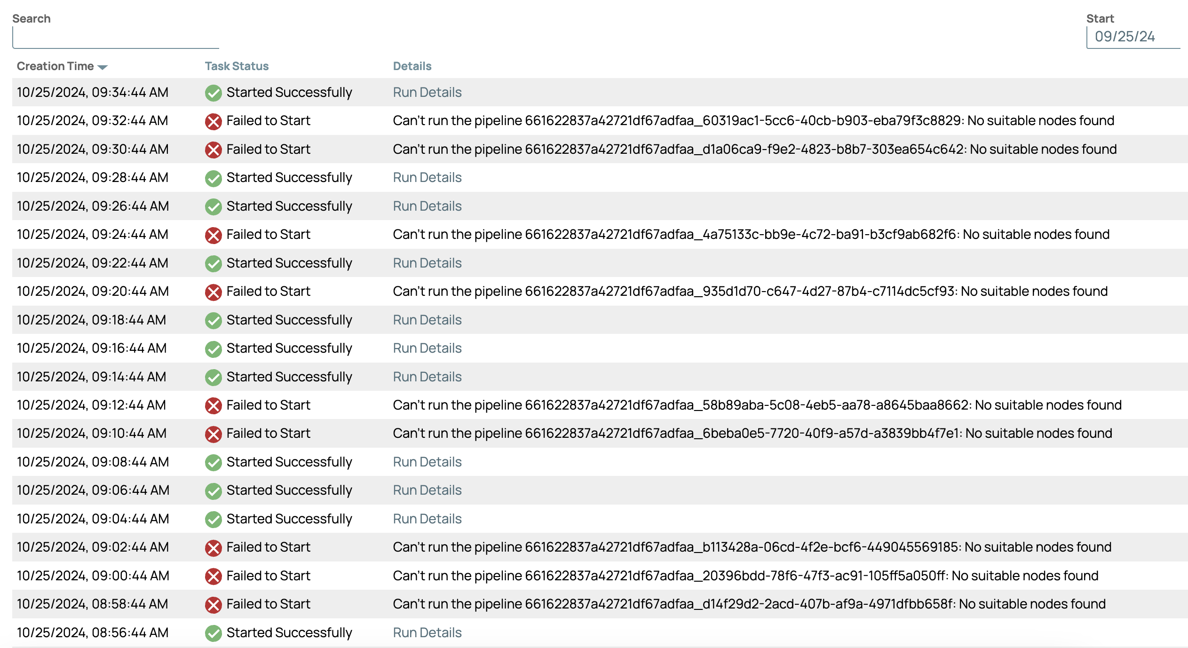Image resolution: width=1188 pixels, height=648 pixels.
Task: Click inside the Search input field
Action: tap(116, 38)
